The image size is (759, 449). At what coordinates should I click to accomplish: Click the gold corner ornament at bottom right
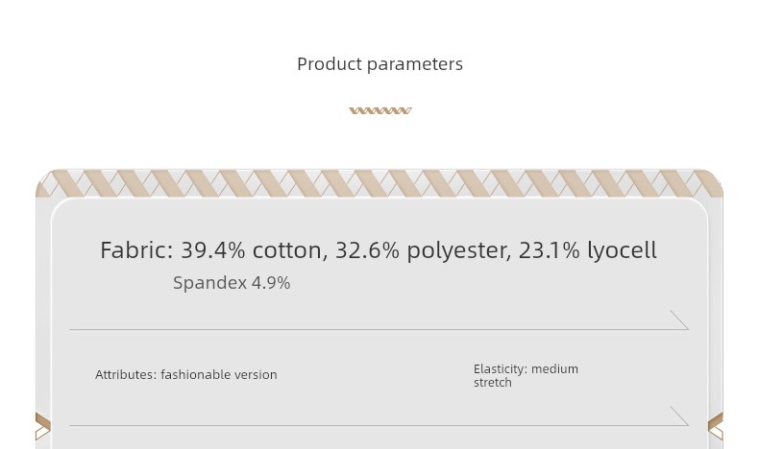point(716,426)
